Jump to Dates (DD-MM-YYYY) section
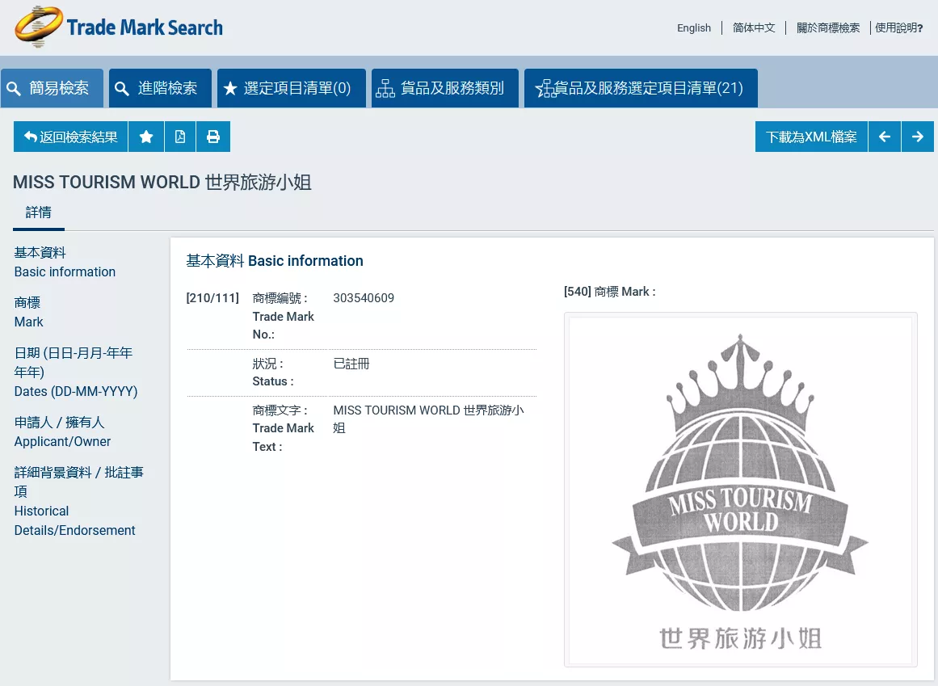The width and height of the screenshot is (938, 686). [x=76, y=372]
